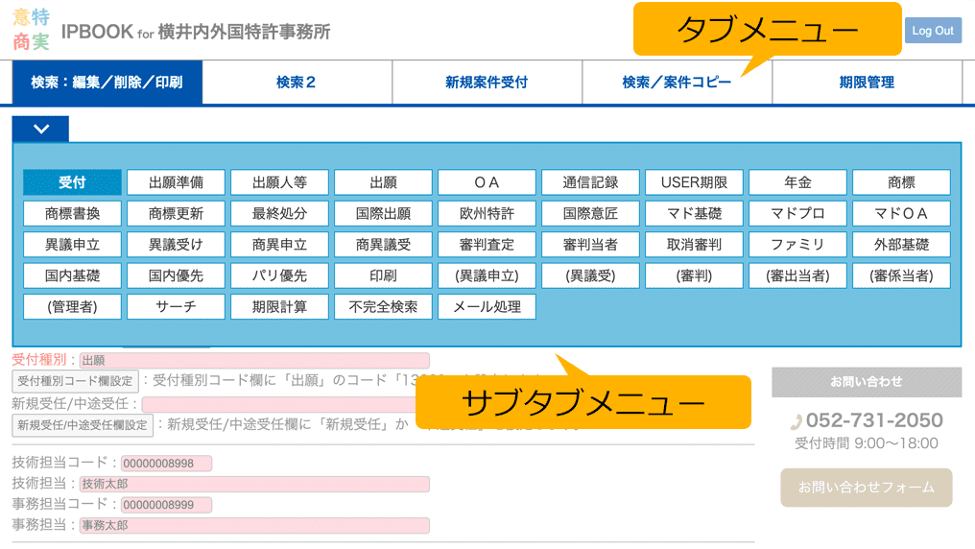This screenshot has height=549, width=975.
Task: Open the (異議受) sub-tab
Action: [591, 276]
